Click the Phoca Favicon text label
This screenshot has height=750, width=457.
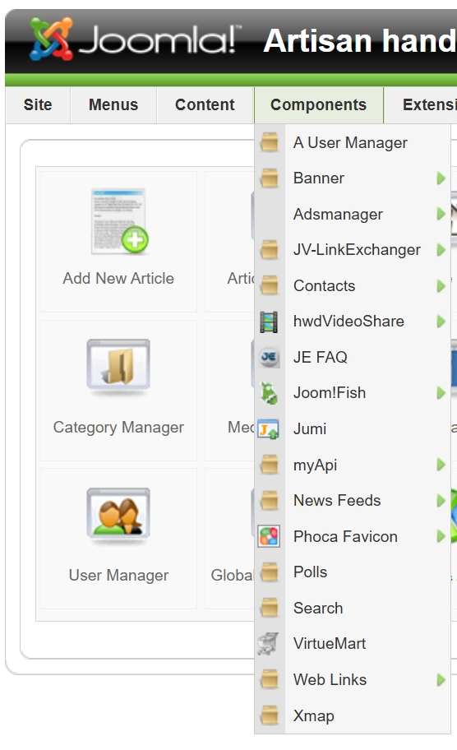click(x=345, y=536)
